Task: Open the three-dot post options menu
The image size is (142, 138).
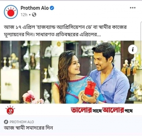Action: pos(133,8)
